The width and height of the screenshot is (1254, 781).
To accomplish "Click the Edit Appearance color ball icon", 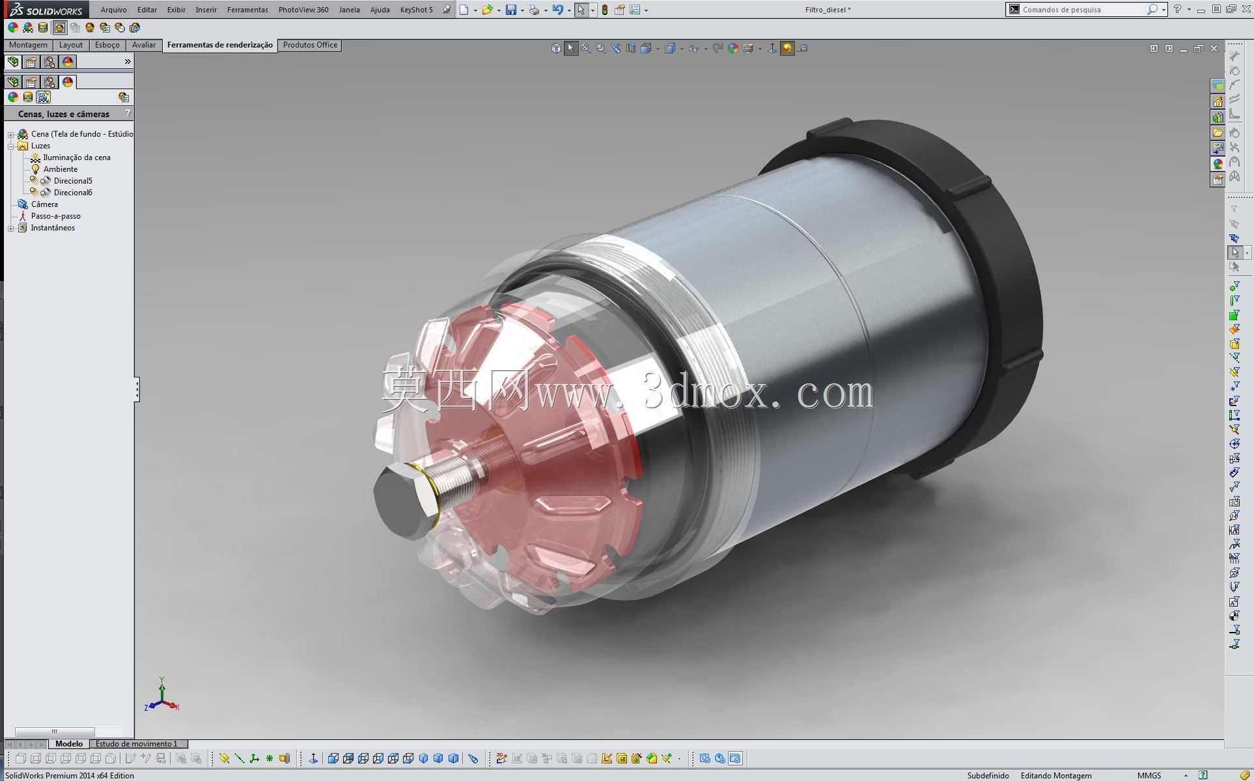I will coord(13,27).
